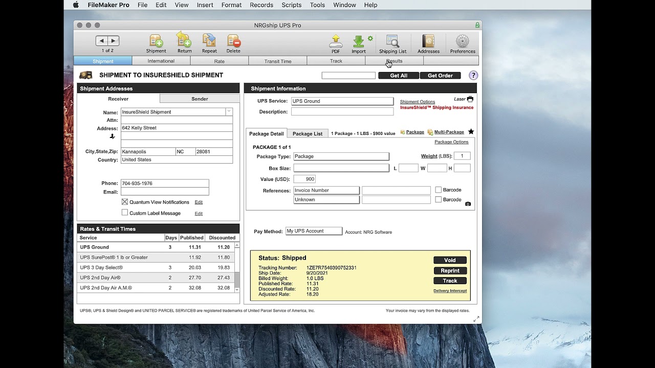Viewport: 655px width, 368px height.
Task: Click the order number search field
Action: (x=348, y=75)
